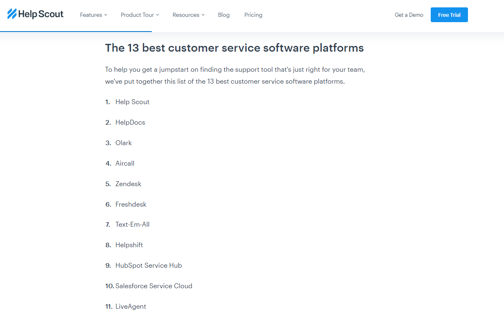Expand the Product Tour menu
Screen dimensions: 504x321
140,15
